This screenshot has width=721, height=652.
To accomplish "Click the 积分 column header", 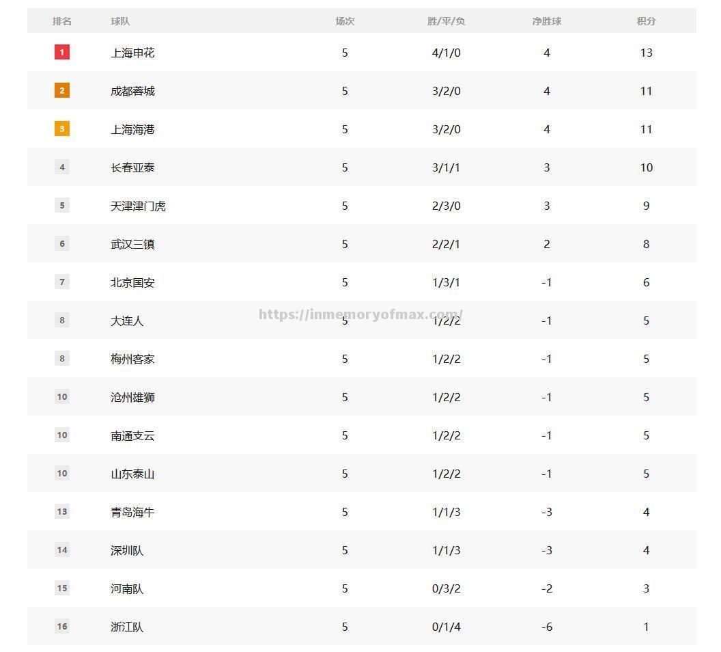I will 646,21.
